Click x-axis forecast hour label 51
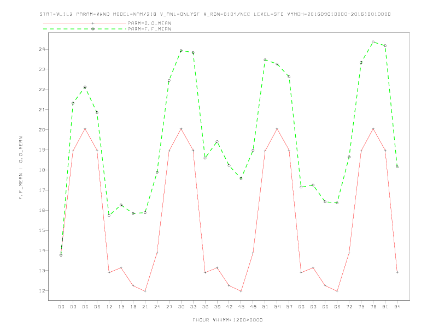The image size is (433, 334). (265, 307)
